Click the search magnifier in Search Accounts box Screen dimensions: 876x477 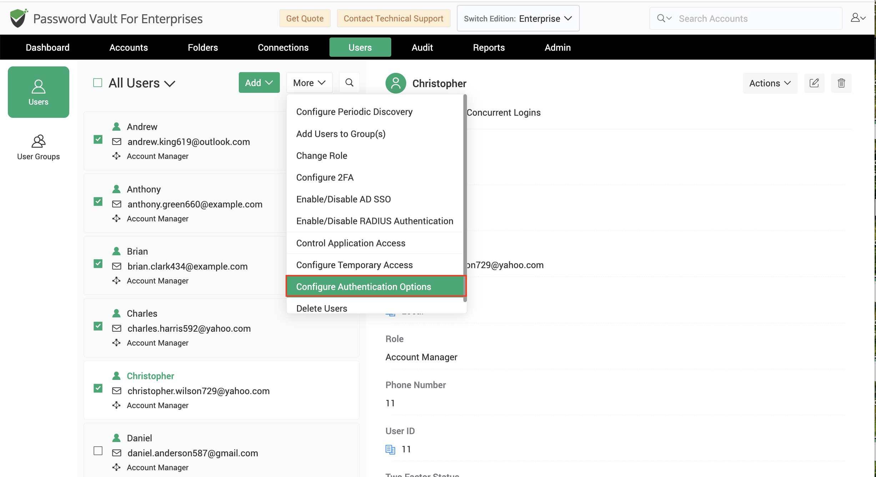(661, 18)
